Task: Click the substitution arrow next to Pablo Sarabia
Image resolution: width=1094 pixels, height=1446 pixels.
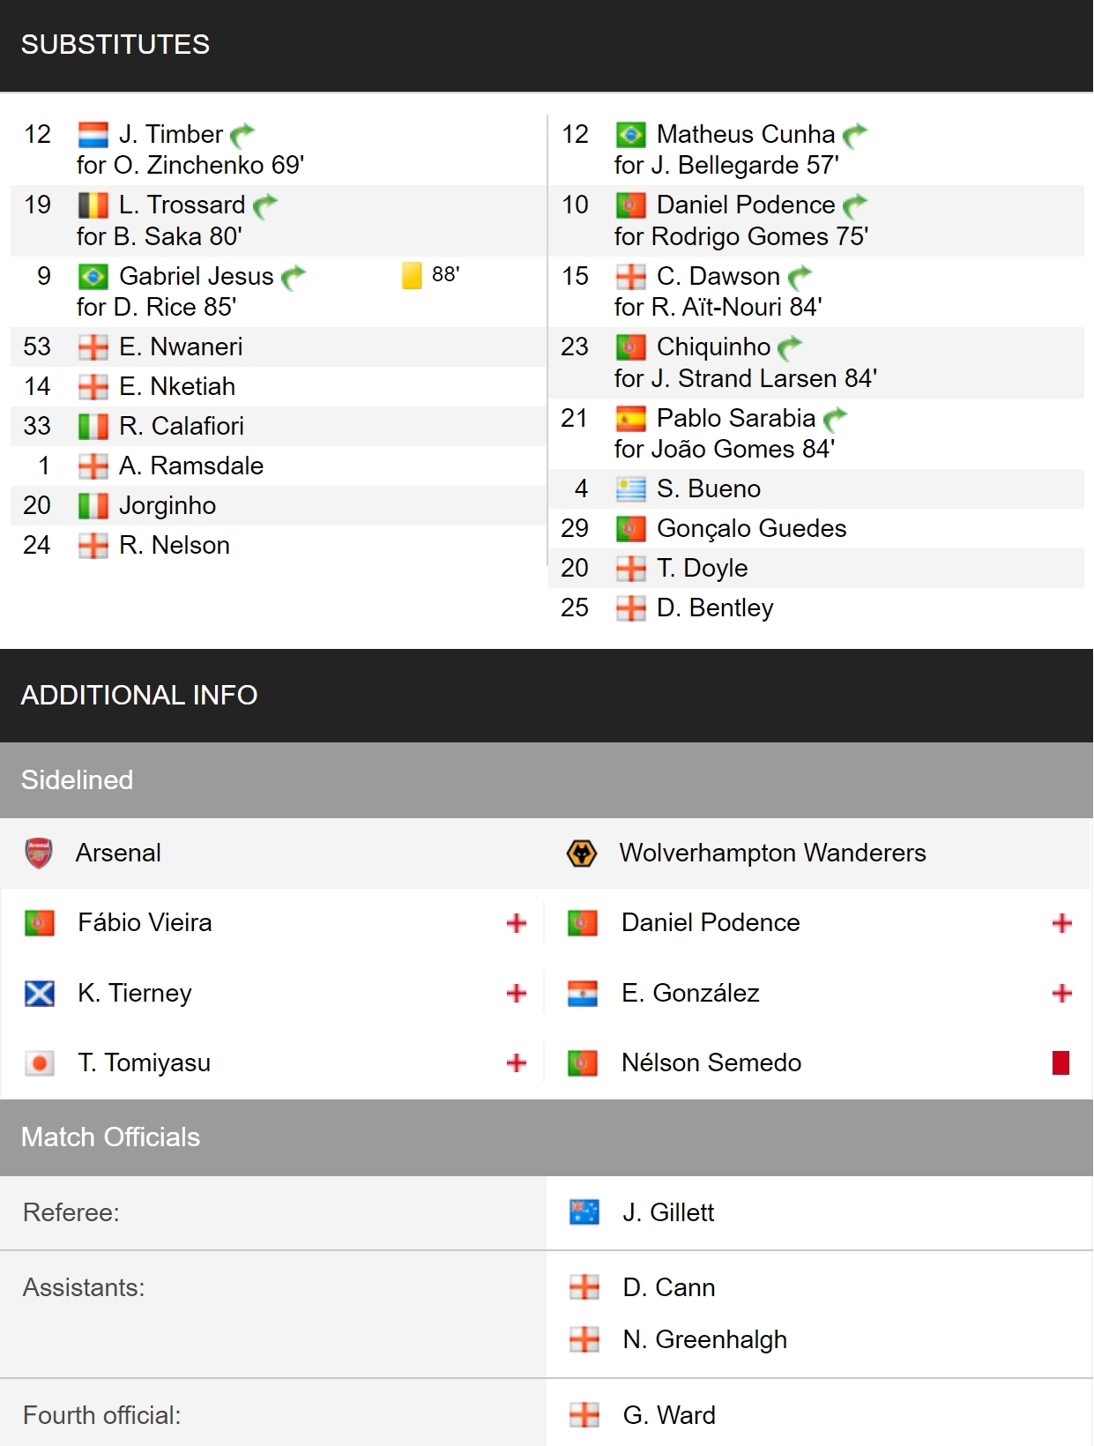Action: point(835,419)
